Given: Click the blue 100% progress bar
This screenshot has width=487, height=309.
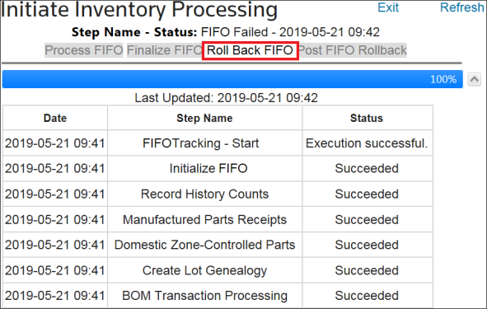Looking at the screenshot, I should point(232,79).
